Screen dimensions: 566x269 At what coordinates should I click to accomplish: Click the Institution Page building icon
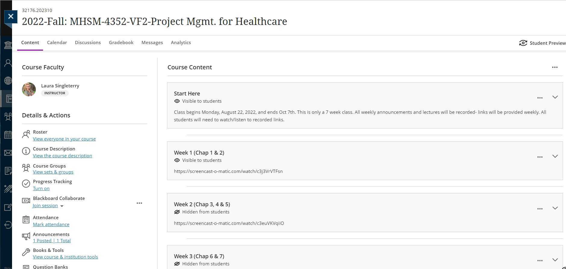point(8,45)
